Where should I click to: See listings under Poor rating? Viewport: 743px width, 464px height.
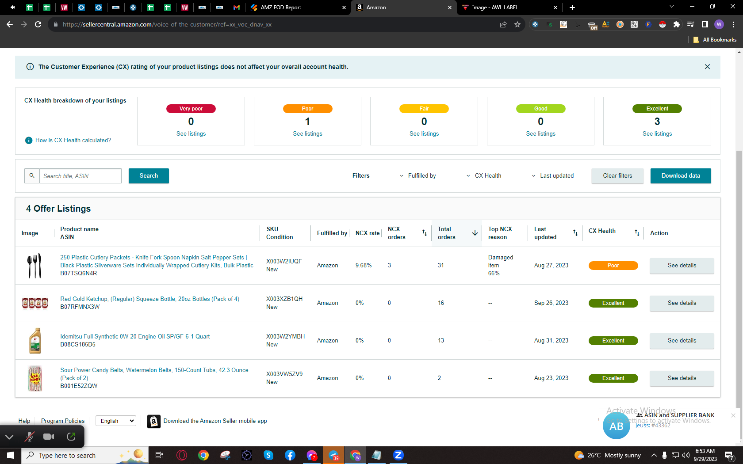(x=307, y=134)
